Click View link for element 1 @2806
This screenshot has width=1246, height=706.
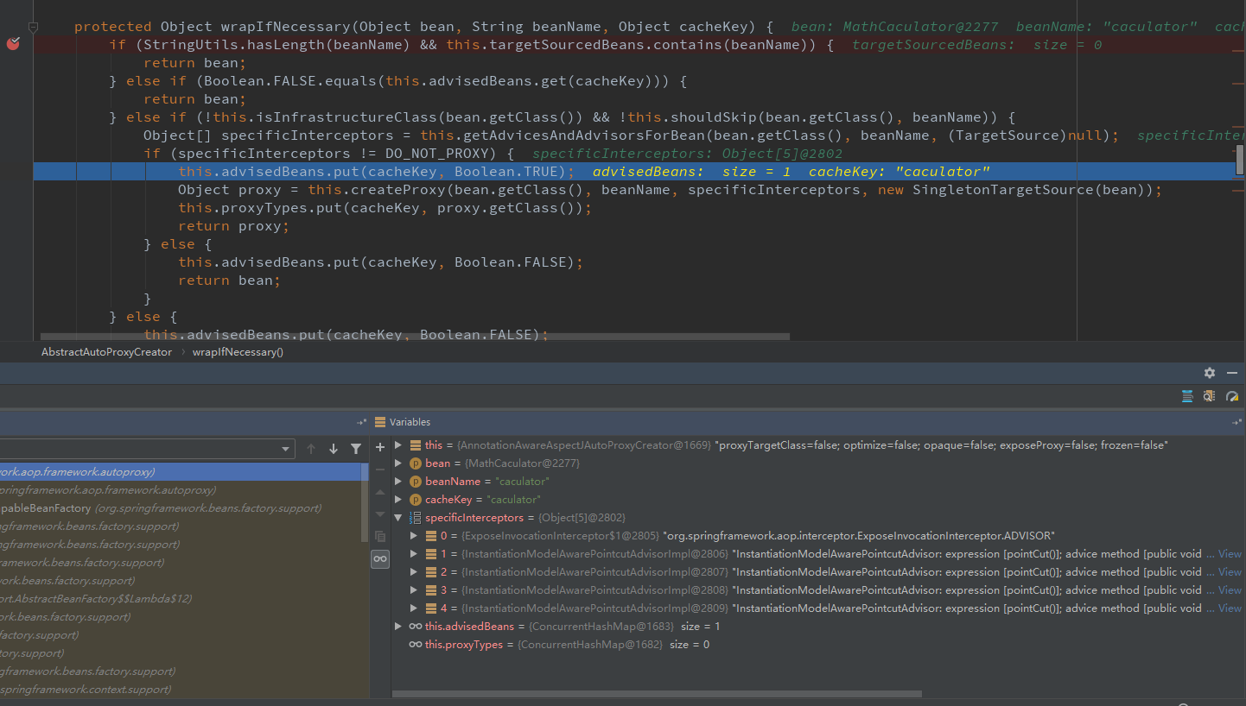click(x=1230, y=554)
